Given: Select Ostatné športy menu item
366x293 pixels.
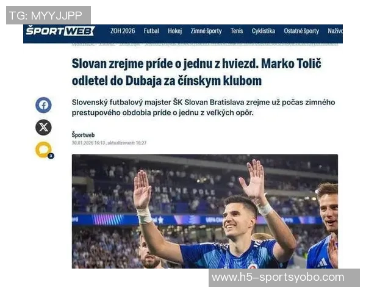Looking at the screenshot, I should [301, 31].
